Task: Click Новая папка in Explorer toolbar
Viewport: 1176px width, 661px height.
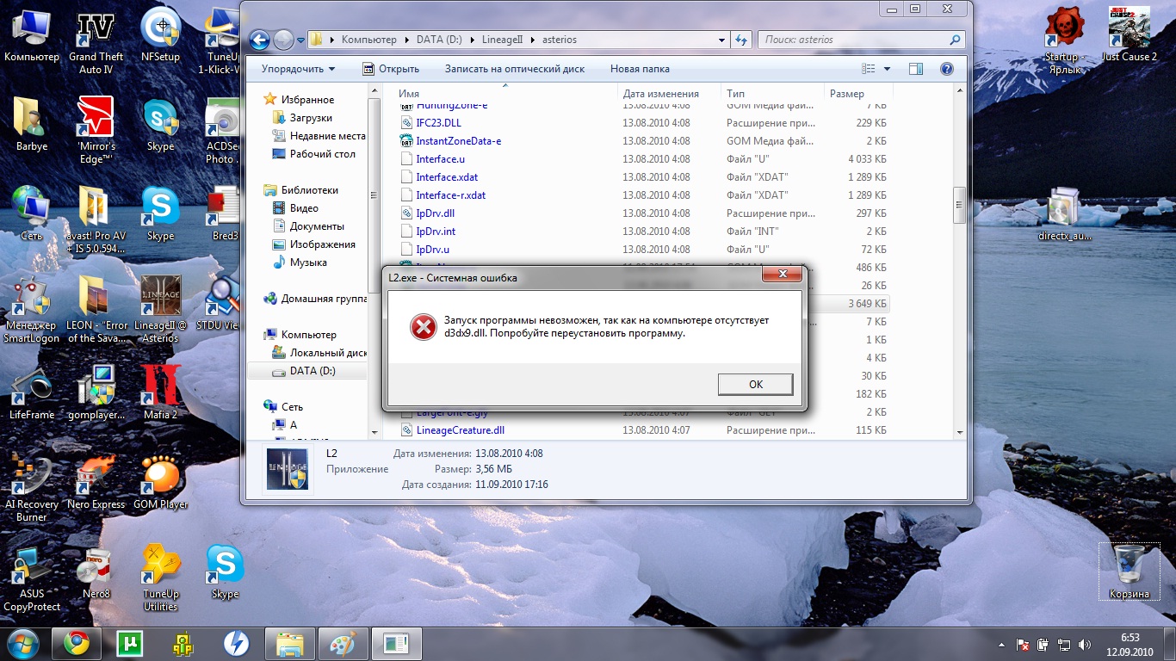Action: pyautogui.click(x=639, y=69)
